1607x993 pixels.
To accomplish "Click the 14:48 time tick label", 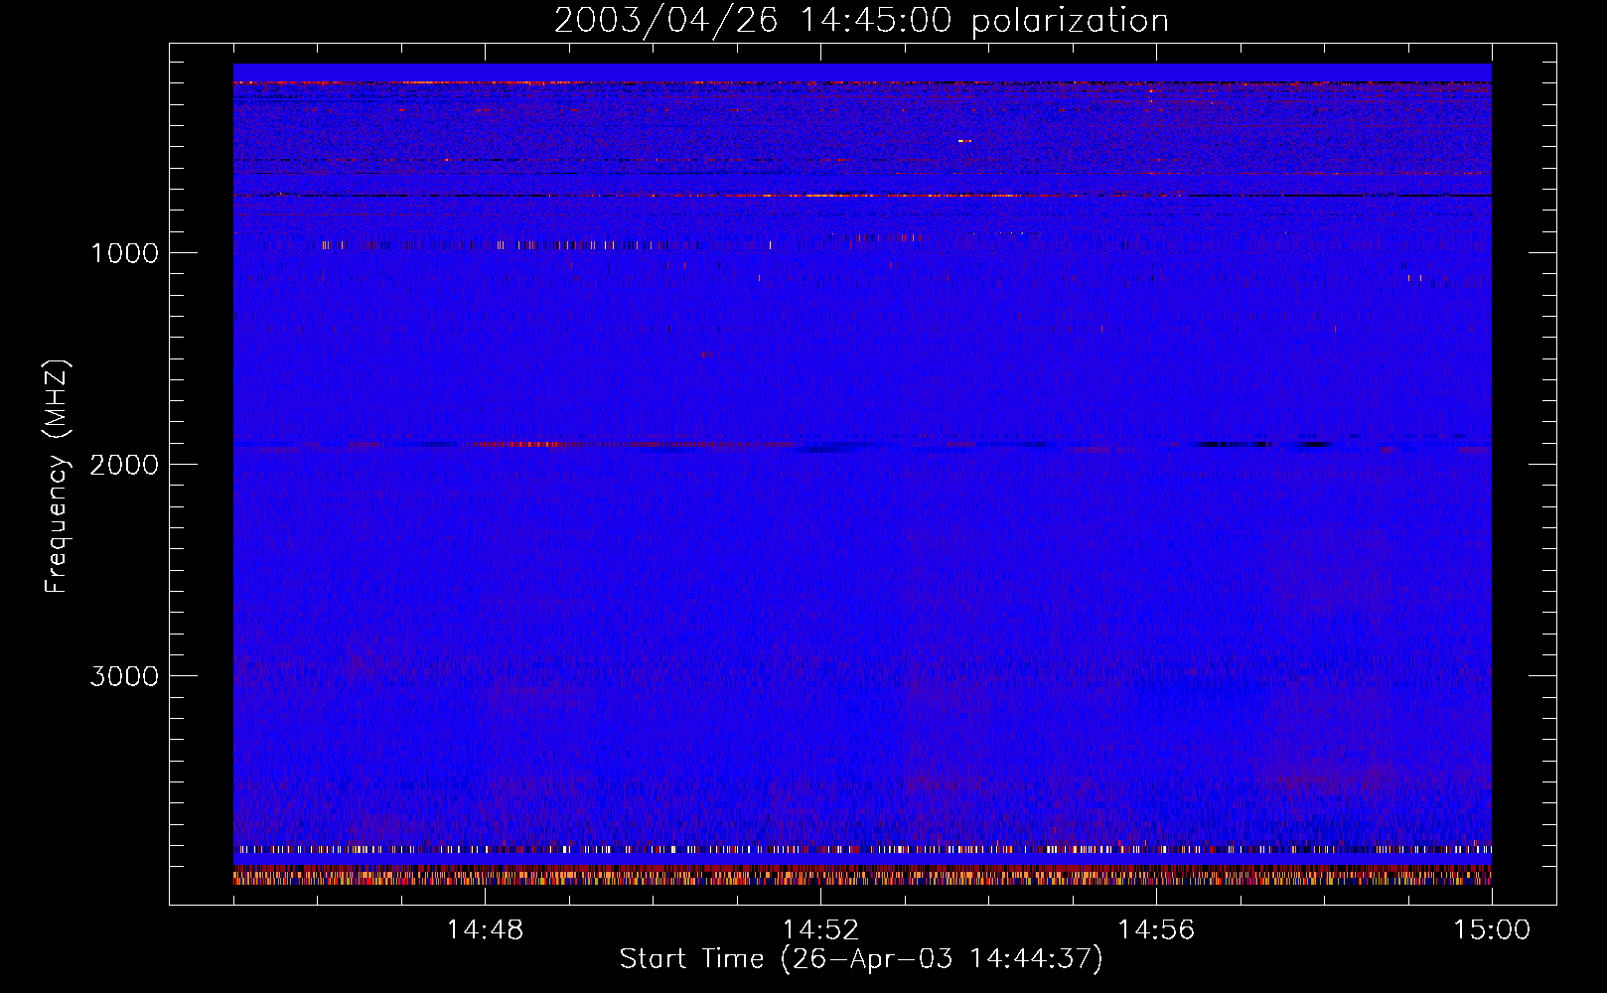I will (485, 930).
